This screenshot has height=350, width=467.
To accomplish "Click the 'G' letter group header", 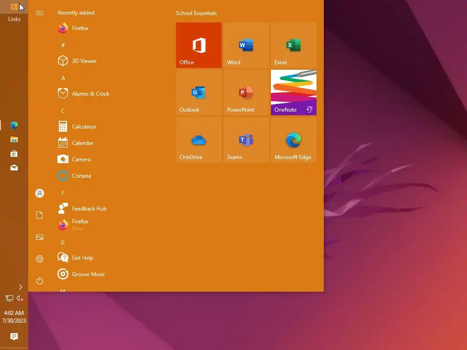I will pyautogui.click(x=63, y=242).
